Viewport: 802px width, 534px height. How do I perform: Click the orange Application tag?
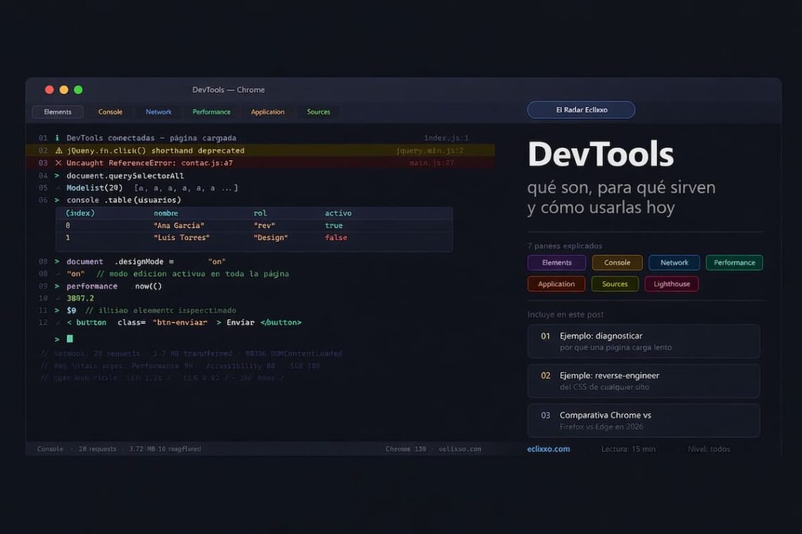[556, 284]
